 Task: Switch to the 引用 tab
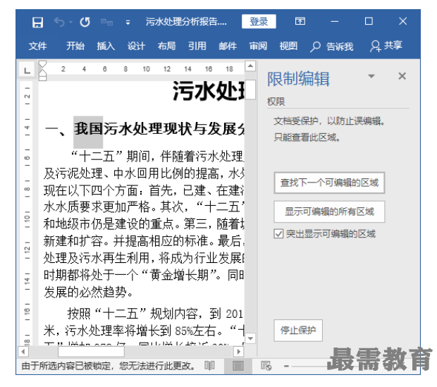point(197,46)
